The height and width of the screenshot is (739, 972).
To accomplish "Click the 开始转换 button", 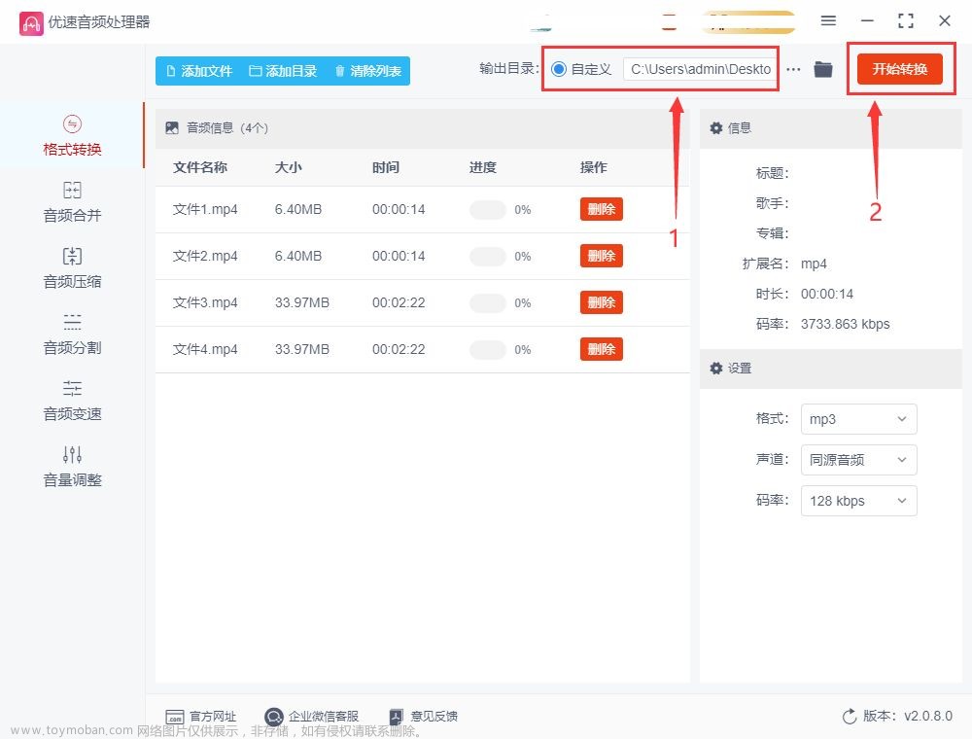I will [899, 69].
